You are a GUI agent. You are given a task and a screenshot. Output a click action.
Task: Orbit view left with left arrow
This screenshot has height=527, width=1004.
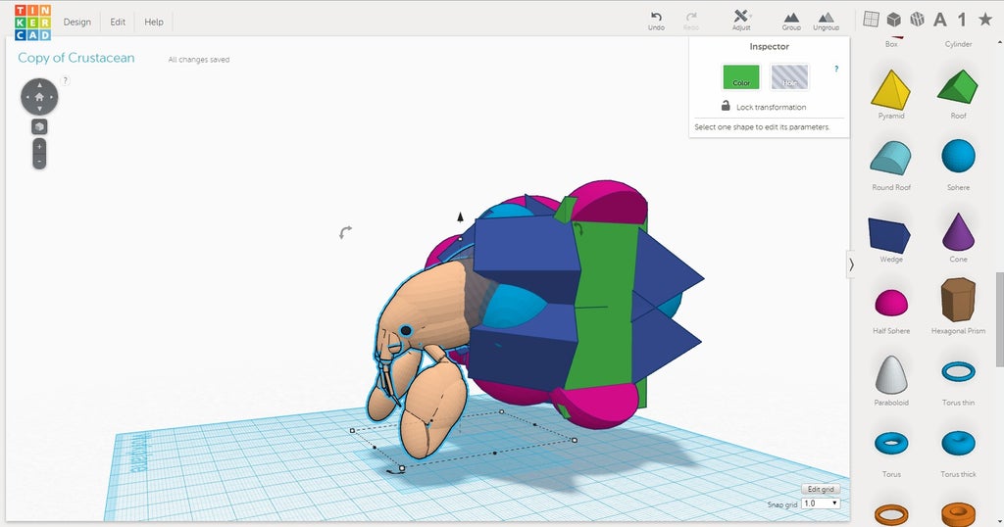coord(26,97)
